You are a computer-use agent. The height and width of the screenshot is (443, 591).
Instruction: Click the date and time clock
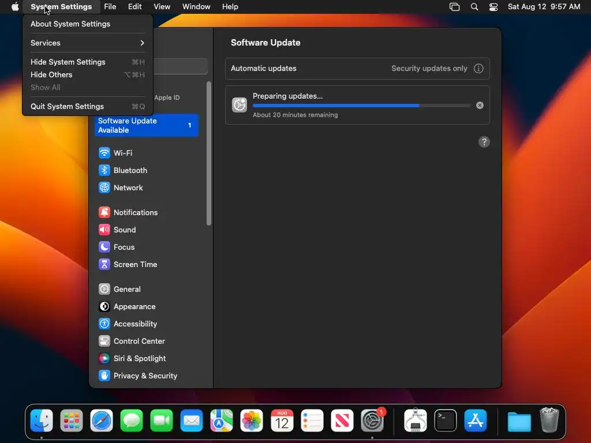point(544,7)
